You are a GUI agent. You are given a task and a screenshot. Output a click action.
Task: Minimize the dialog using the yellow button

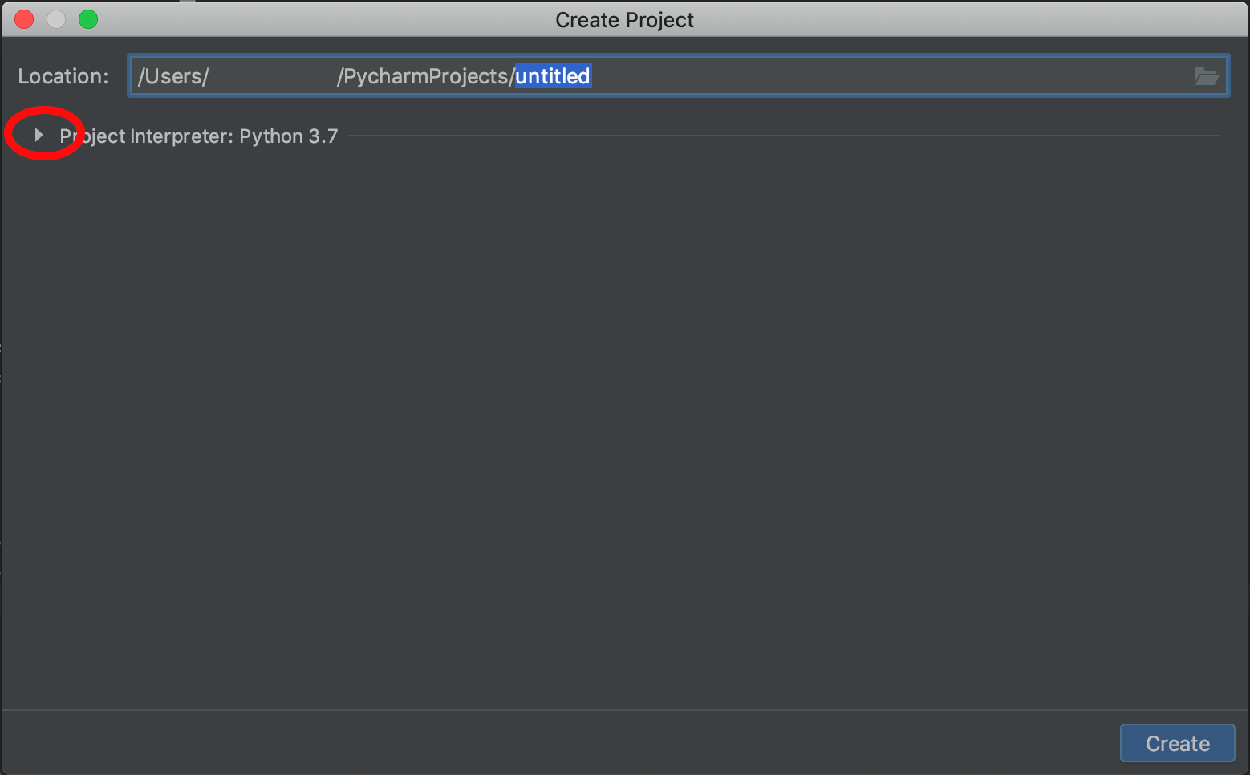click(56, 19)
